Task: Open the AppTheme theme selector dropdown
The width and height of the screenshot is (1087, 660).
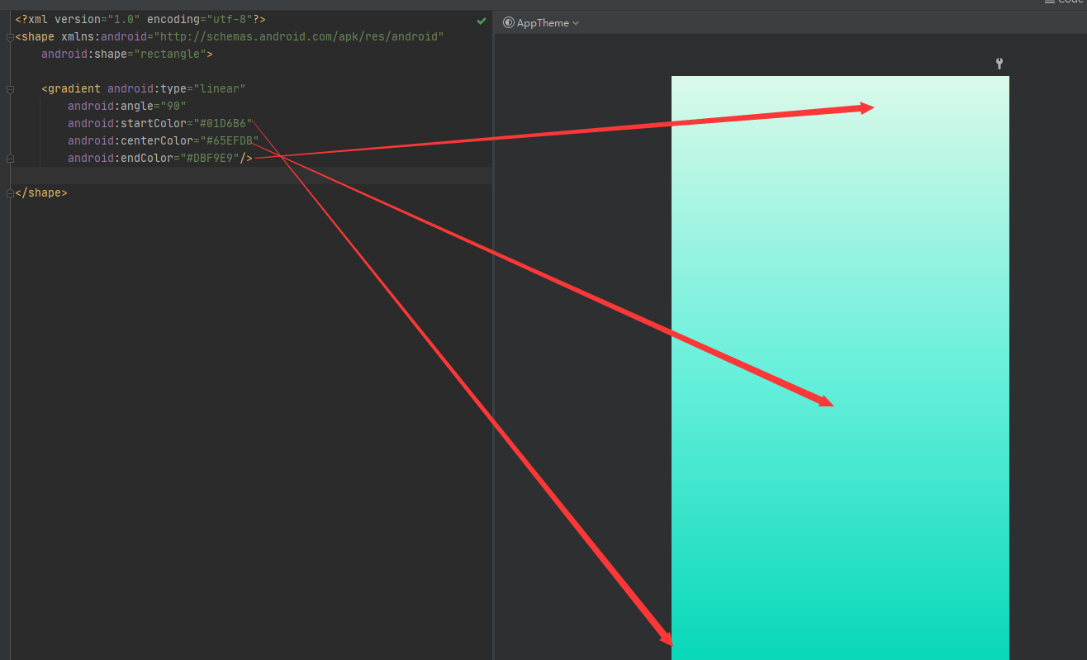Action: point(541,23)
